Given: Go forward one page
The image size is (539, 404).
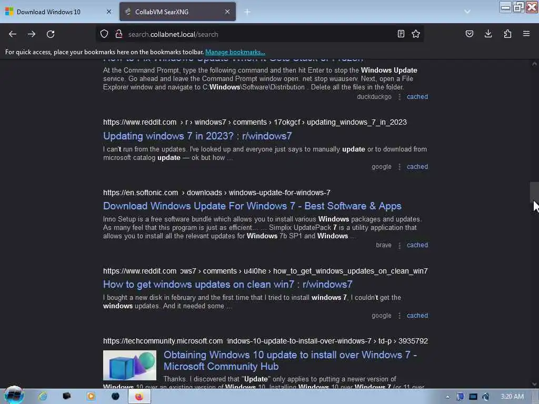Looking at the screenshot, I should (32, 34).
